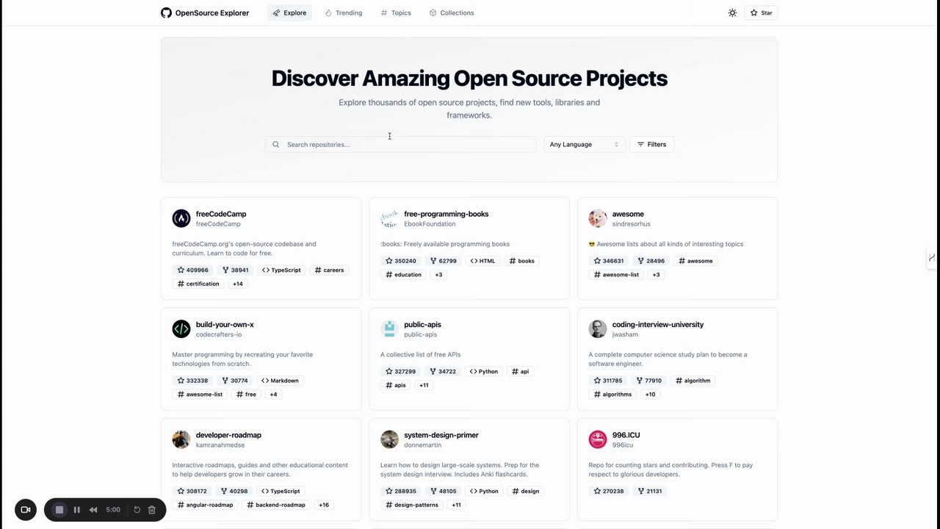Viewport: 940px width, 529px height.
Task: Expand freeCodeCamp's +14 more tags
Action: tap(238, 284)
